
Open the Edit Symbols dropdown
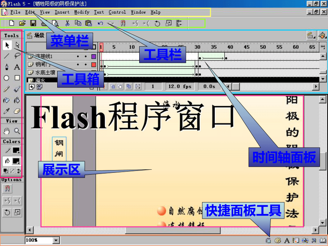(x=322, y=35)
